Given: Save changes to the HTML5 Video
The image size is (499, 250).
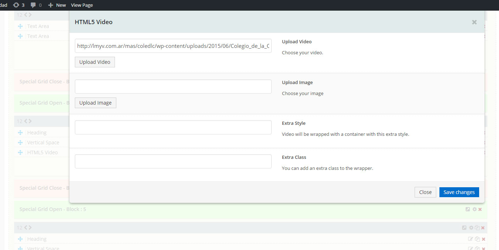Looking at the screenshot, I should [459, 192].
